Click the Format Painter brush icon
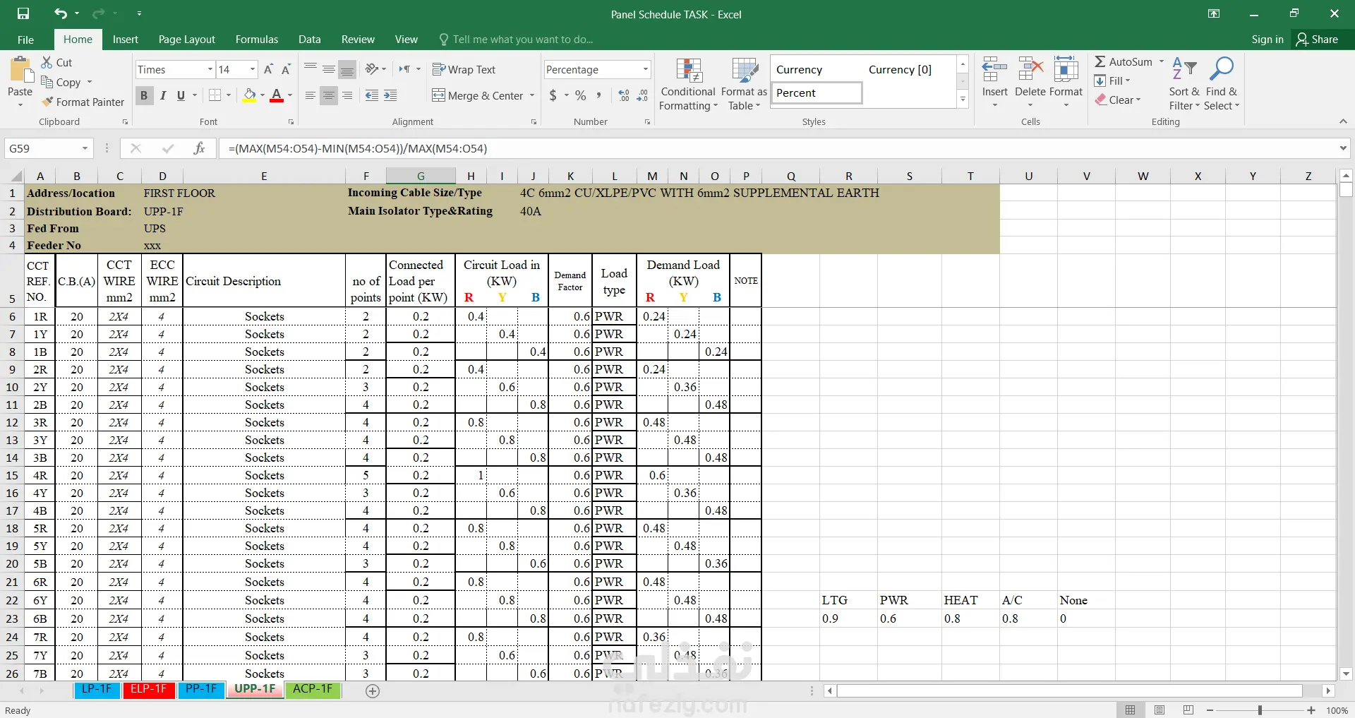 [x=47, y=102]
